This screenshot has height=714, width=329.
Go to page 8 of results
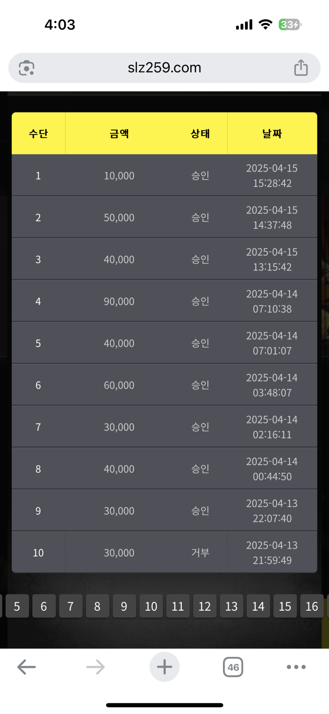coord(97,606)
